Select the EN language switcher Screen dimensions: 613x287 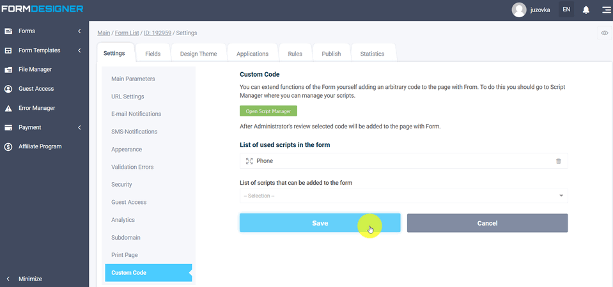coord(566,10)
